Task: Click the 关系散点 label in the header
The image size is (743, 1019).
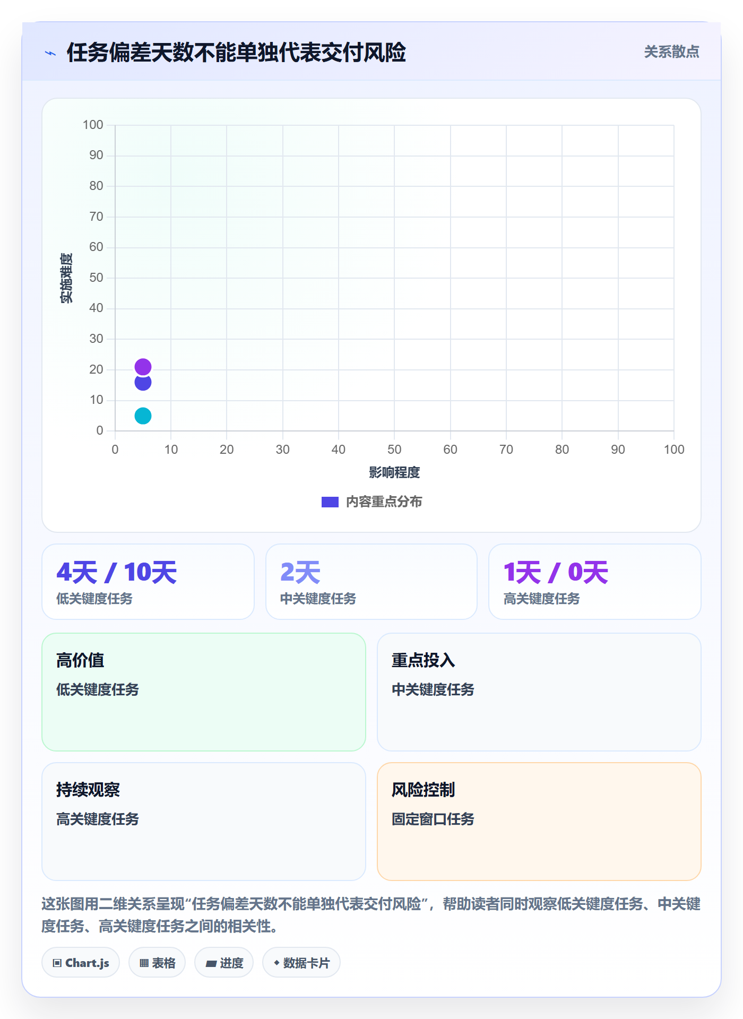Action: coord(671,52)
